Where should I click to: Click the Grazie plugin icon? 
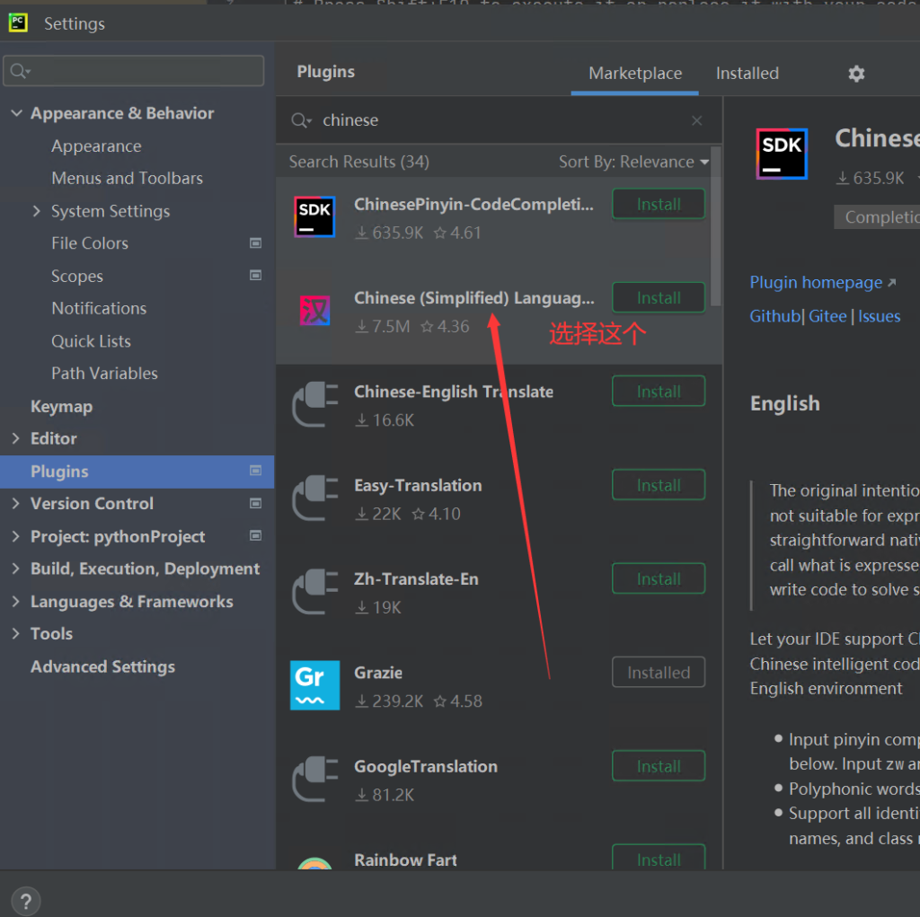pos(315,685)
